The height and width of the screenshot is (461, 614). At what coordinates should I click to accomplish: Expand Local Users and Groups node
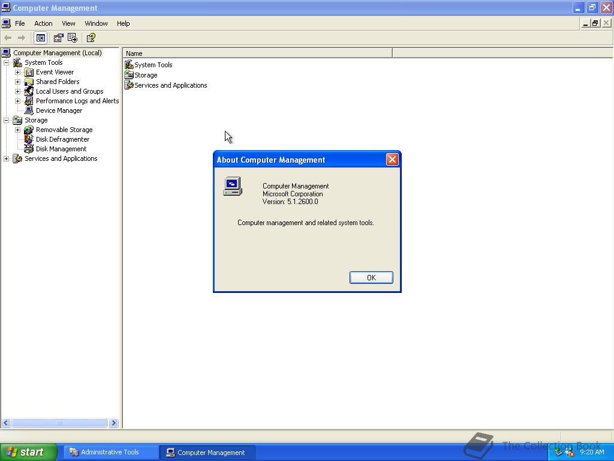(17, 91)
